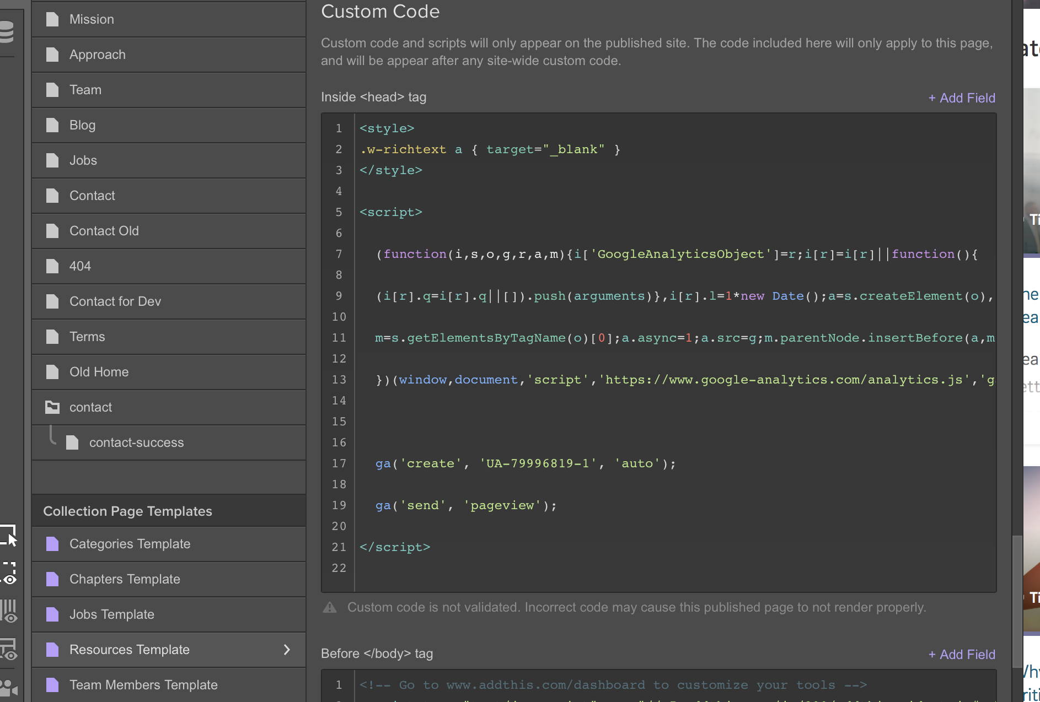The height and width of the screenshot is (702, 1040).
Task: Toggle element edges visibility
Action: pyautogui.click(x=9, y=573)
